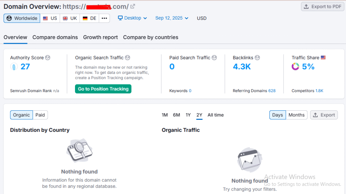Switch to the Compare domains tab
346x194 pixels.
55,37
